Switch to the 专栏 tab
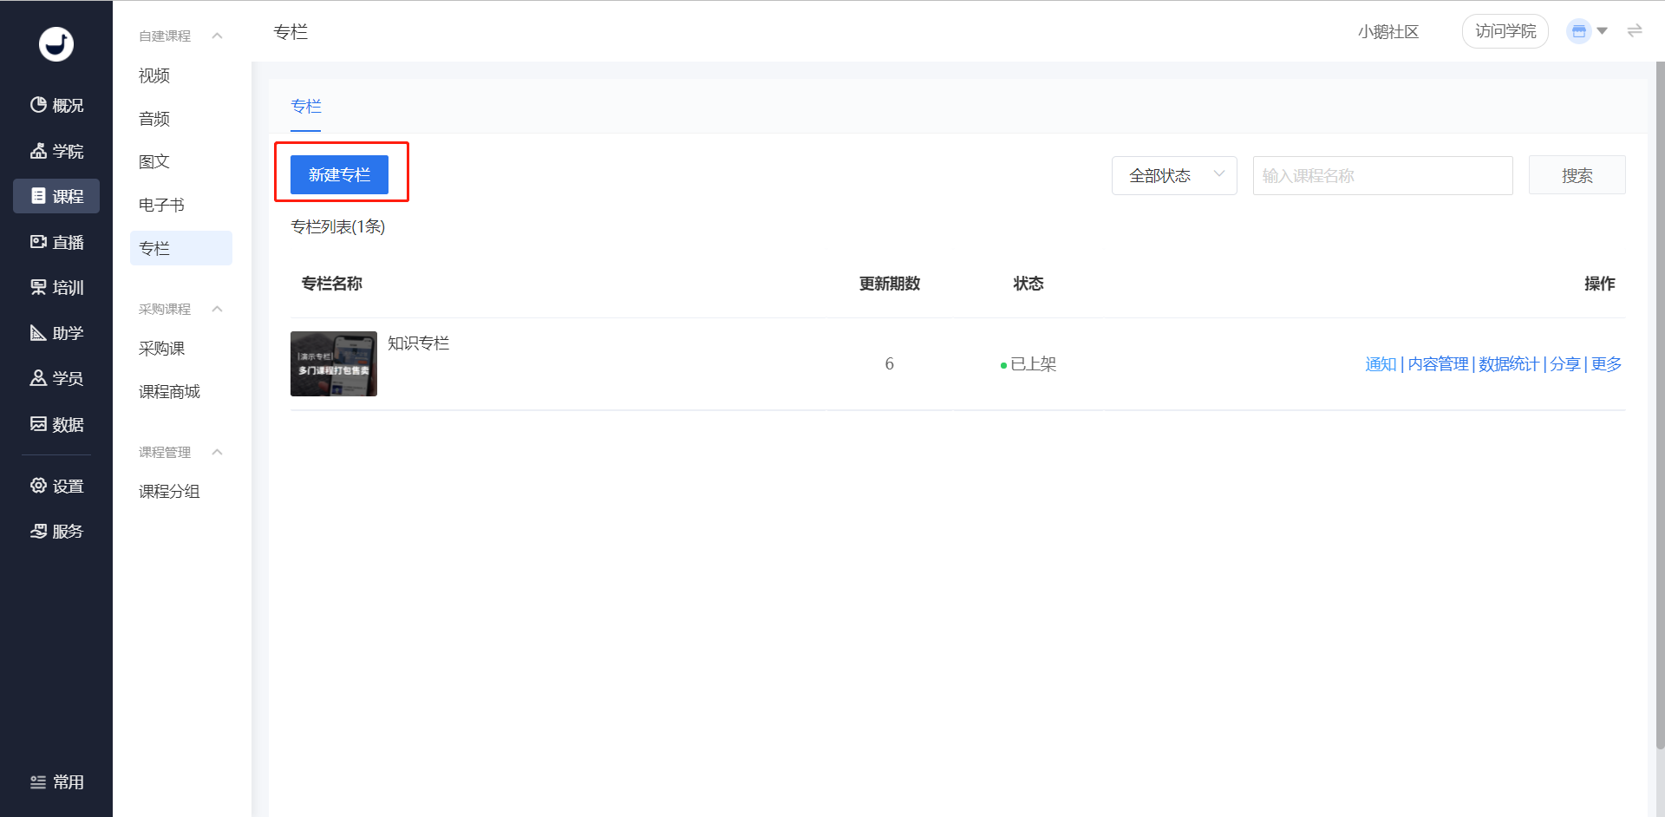1665x817 pixels. pos(306,107)
